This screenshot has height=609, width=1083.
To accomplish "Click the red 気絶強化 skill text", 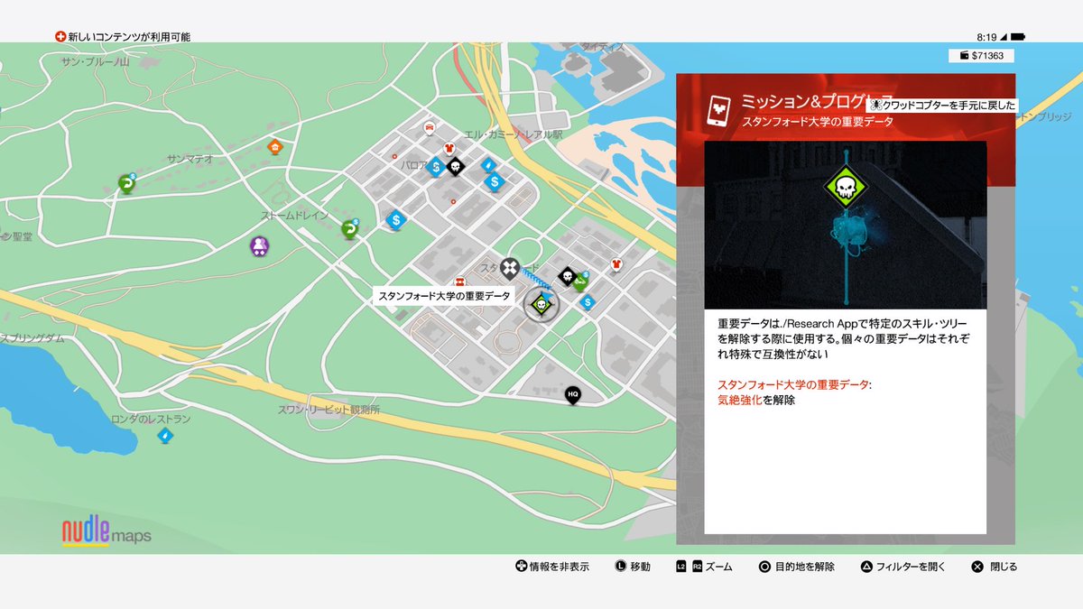I will (x=738, y=400).
